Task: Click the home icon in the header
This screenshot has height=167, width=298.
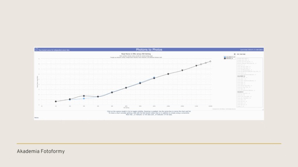Action: (36, 49)
